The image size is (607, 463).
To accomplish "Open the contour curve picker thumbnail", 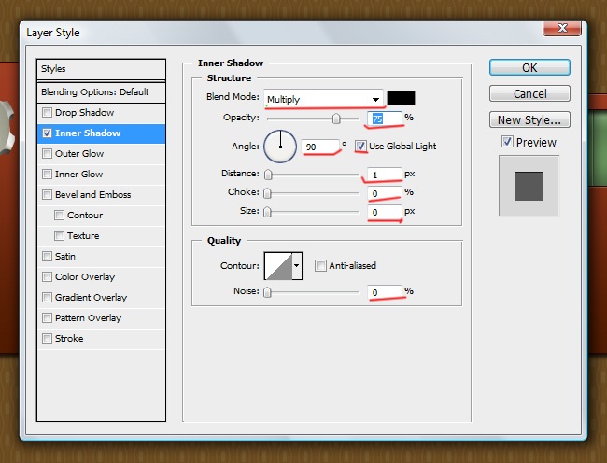I will (x=277, y=266).
